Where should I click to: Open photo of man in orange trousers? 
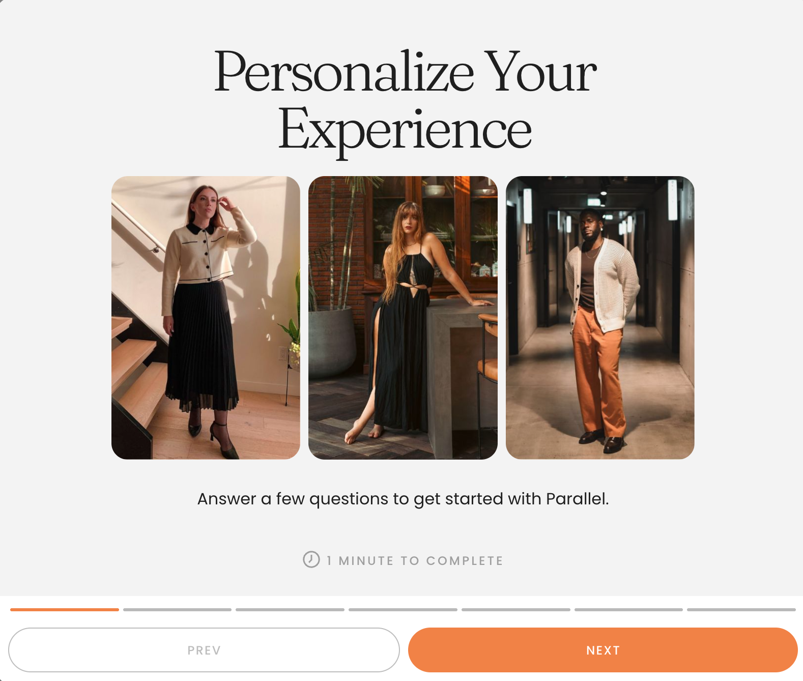[x=600, y=318]
